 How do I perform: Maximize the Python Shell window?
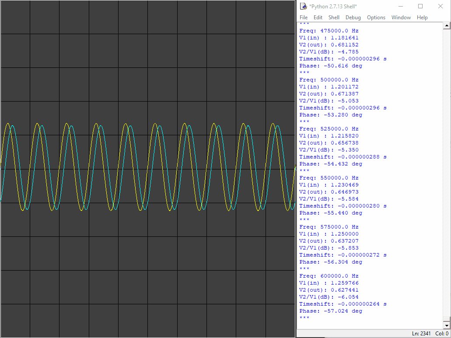pos(420,6)
